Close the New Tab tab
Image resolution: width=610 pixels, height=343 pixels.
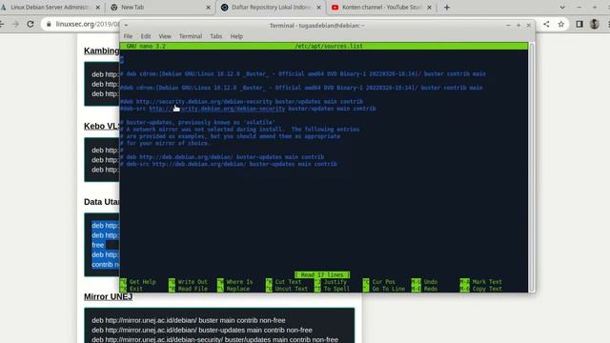tap(208, 8)
